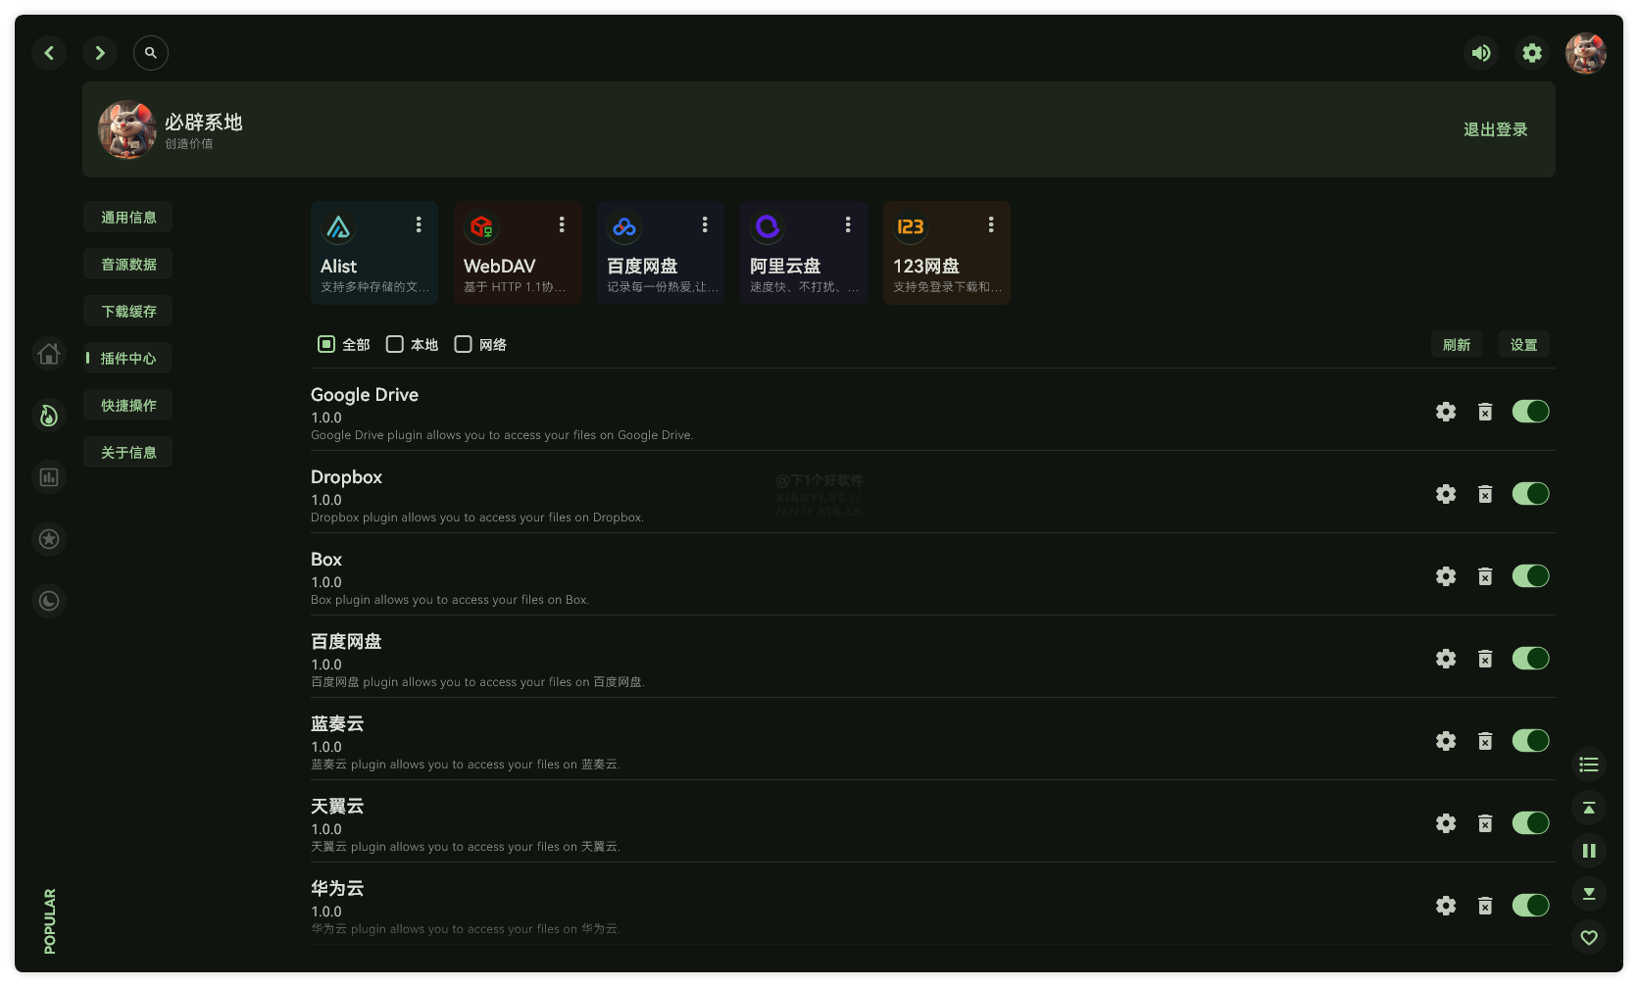The image size is (1638, 987).
Task: Open the 123网盘 storage card
Action: (947, 253)
